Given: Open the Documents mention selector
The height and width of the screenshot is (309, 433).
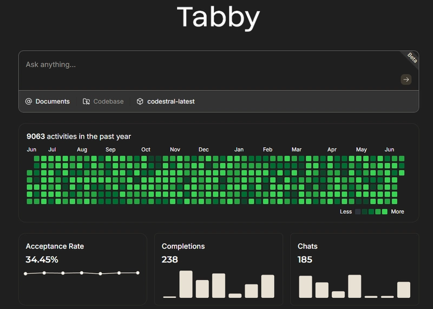Looking at the screenshot, I should coord(48,101).
